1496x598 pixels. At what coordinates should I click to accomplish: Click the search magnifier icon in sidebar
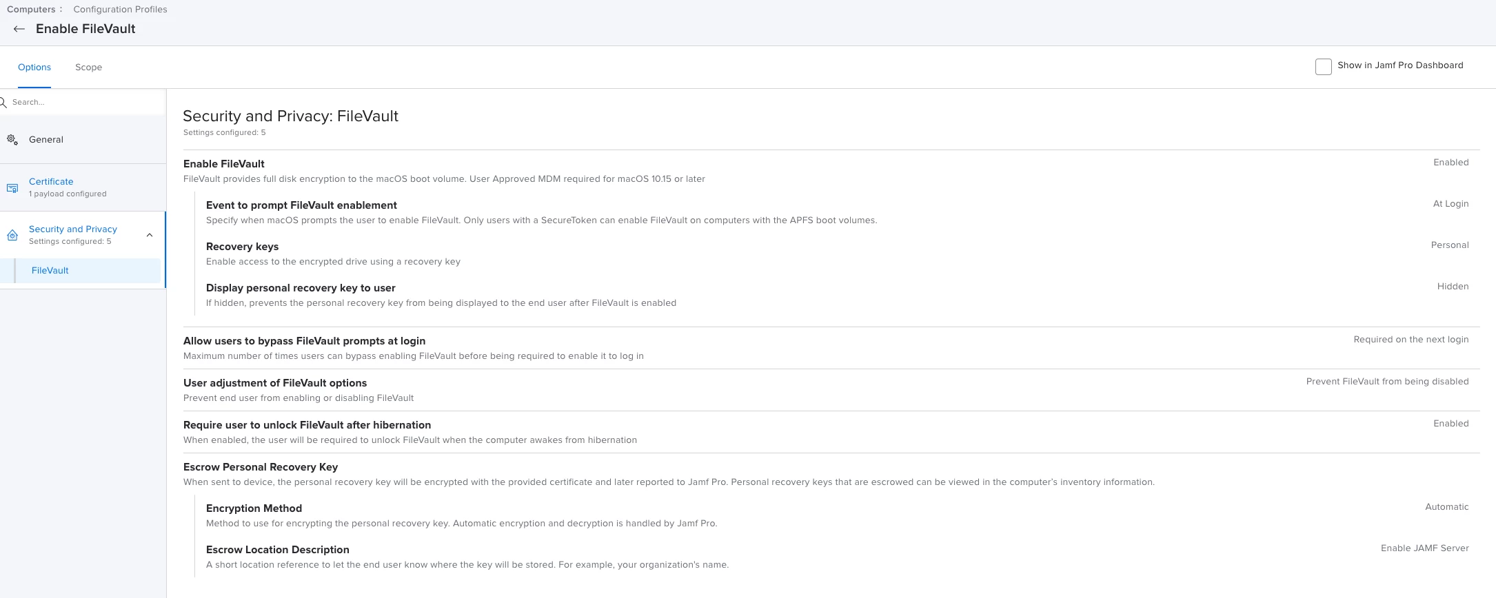point(3,102)
